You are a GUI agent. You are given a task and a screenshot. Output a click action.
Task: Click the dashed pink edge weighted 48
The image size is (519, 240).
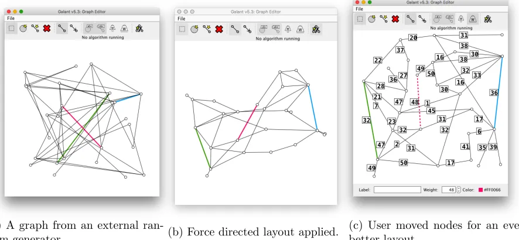(x=419, y=102)
